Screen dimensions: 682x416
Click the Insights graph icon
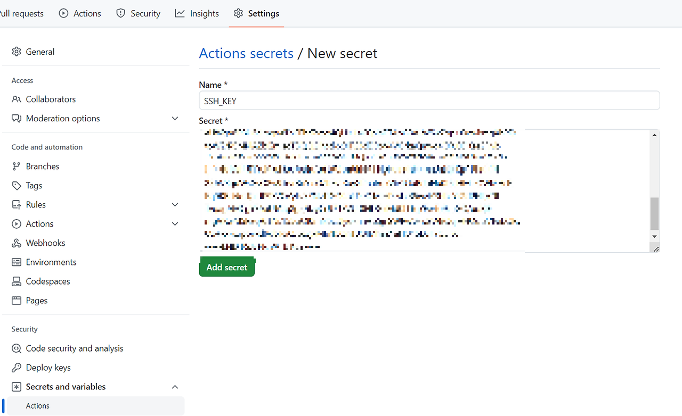pyautogui.click(x=180, y=13)
